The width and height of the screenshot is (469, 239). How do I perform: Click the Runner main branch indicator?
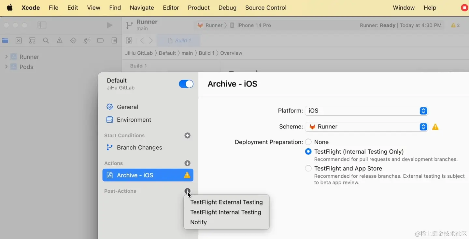click(x=142, y=25)
